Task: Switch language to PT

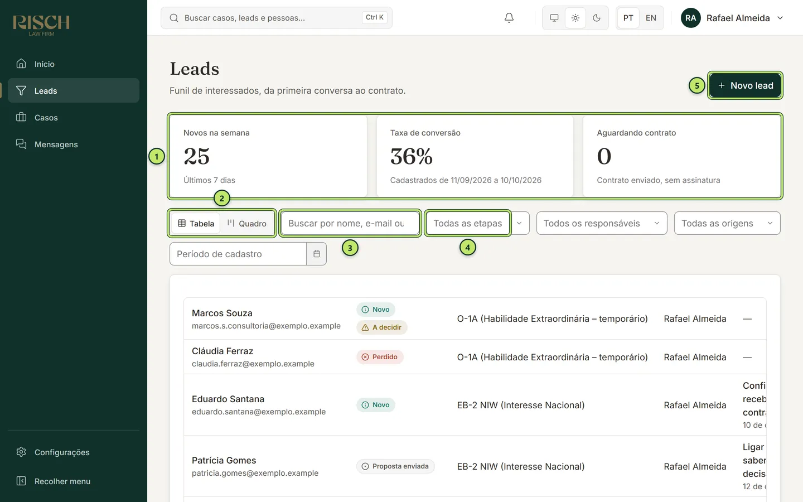Action: pyautogui.click(x=628, y=18)
